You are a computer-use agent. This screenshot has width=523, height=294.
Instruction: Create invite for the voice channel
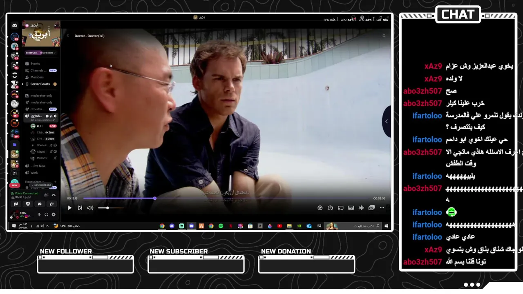pyautogui.click(x=51, y=116)
